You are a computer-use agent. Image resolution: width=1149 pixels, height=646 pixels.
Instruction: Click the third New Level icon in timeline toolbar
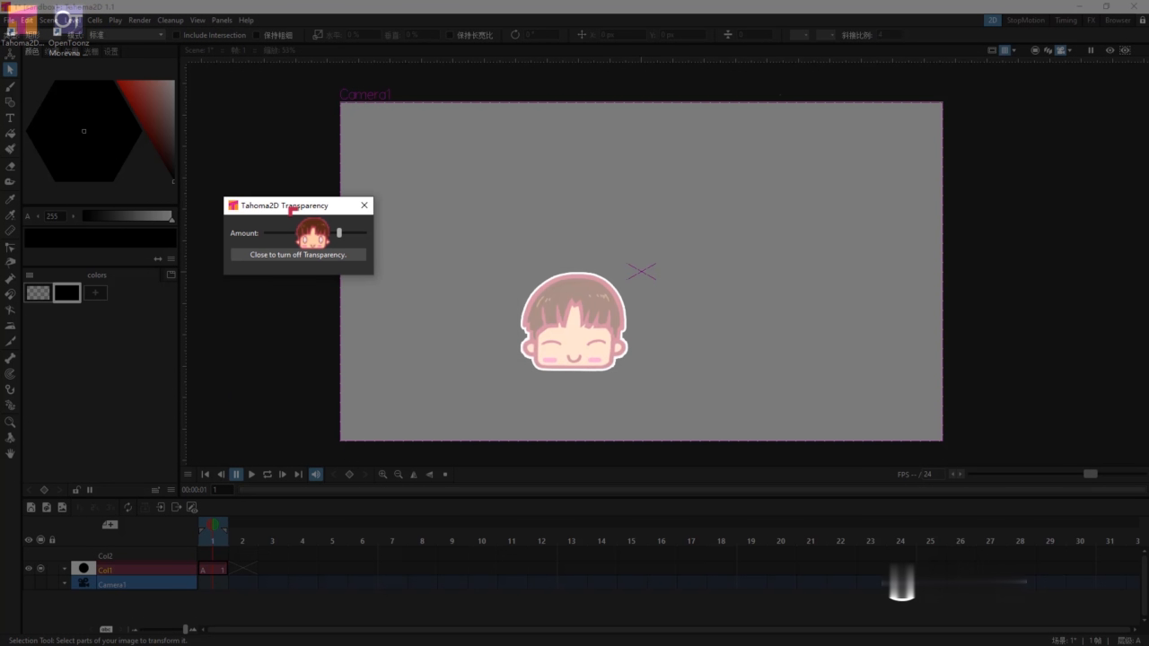[x=62, y=508]
